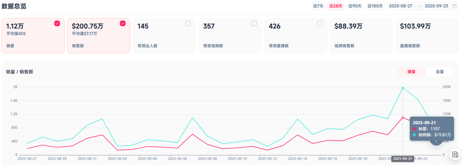Select the 近90天 time range
This screenshot has width=462, height=165.
(355, 6)
